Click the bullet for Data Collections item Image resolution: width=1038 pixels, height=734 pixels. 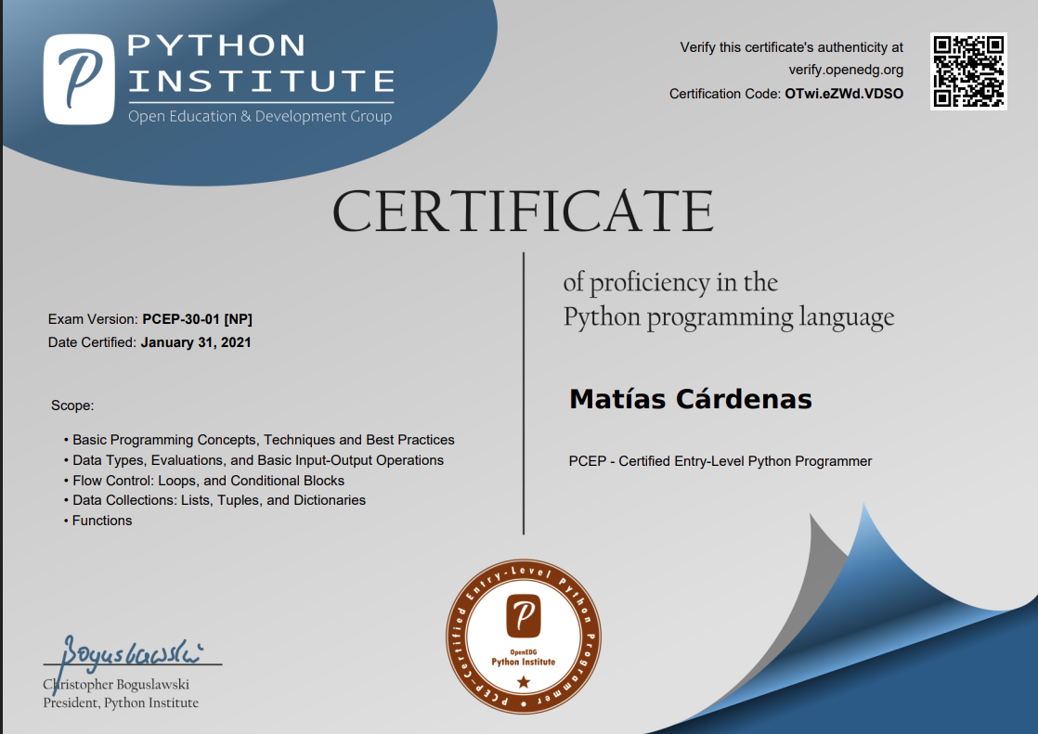point(65,500)
